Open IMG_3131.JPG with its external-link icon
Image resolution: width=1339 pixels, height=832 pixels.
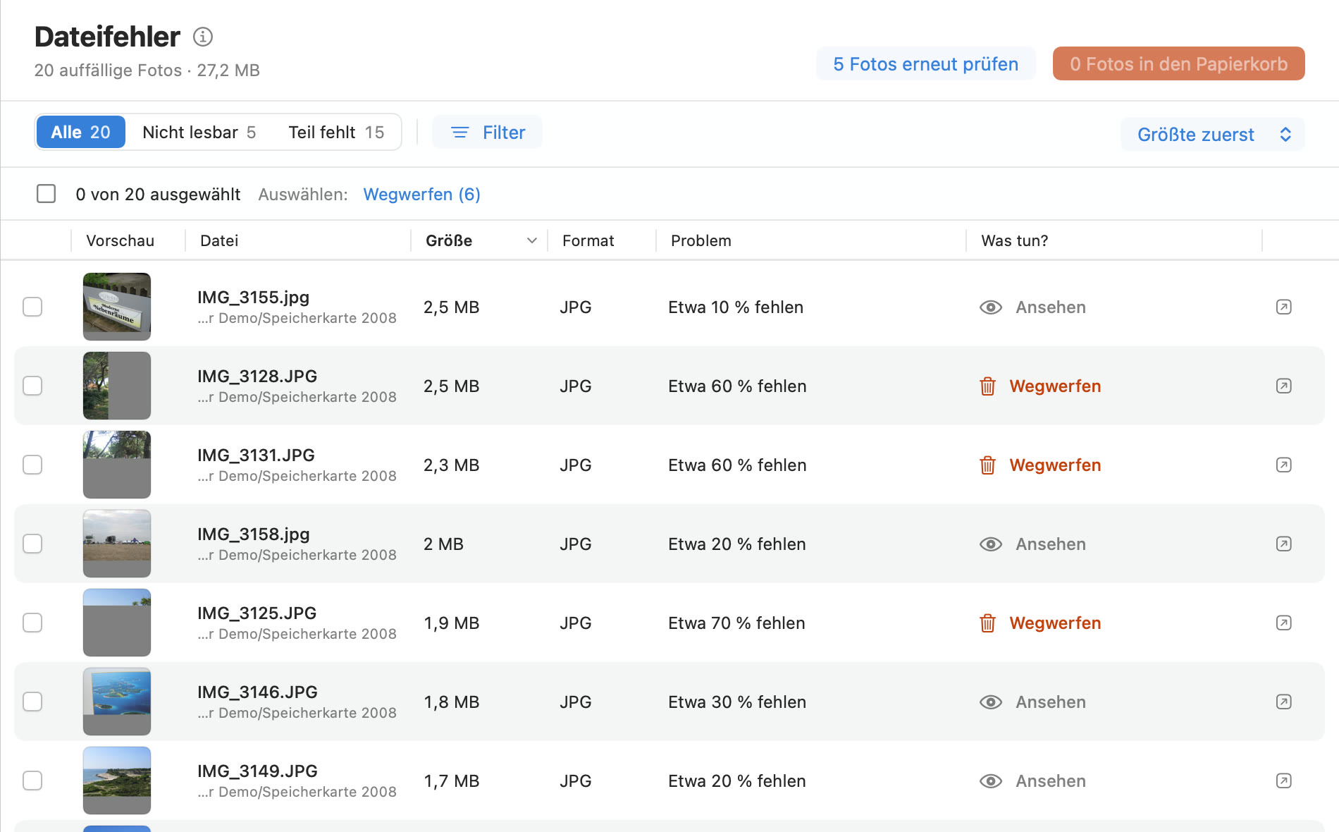[x=1283, y=465]
